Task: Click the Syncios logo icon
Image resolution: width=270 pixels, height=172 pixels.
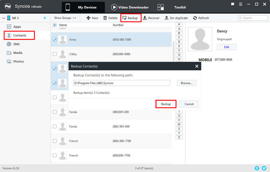Action: [8, 6]
